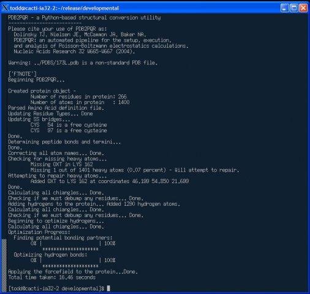Click the 'Optimizing hydrogen bonds:' line
Viewport: 310px width, 294px height.
(x=50, y=255)
